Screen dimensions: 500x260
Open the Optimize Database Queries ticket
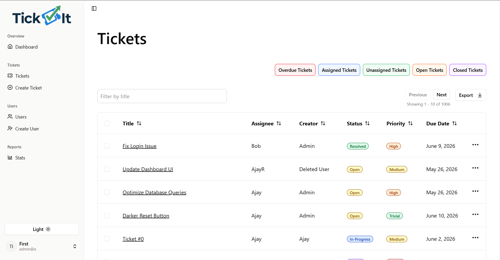(x=154, y=192)
